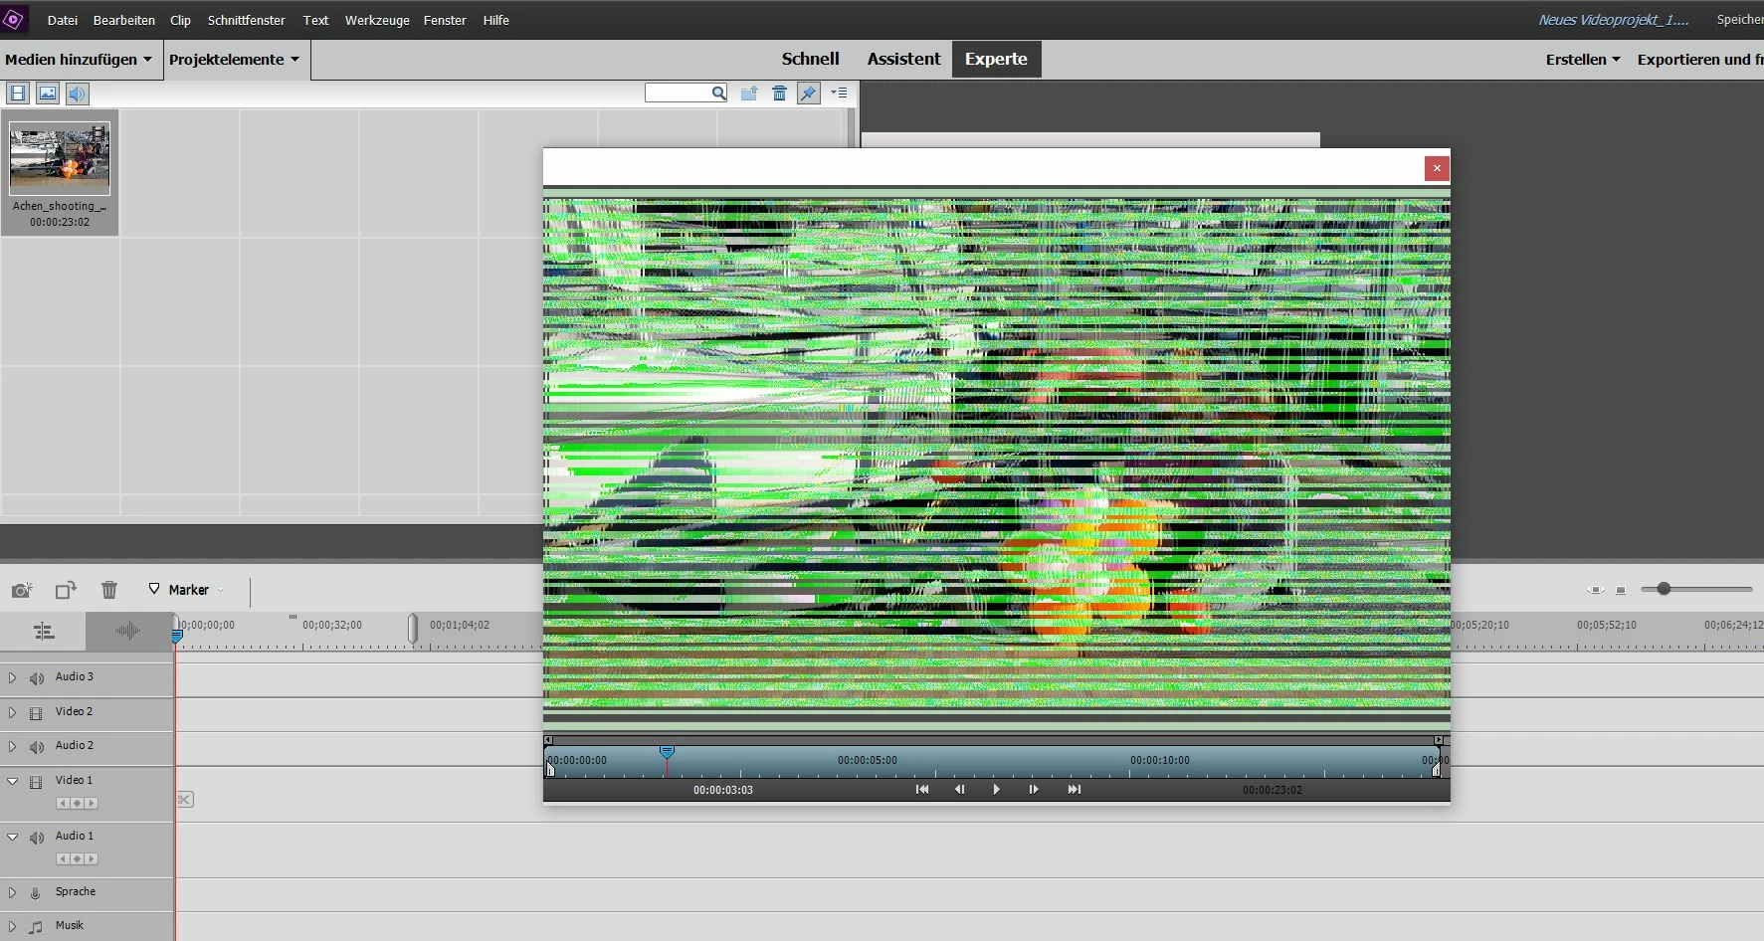
Task: Toggle the audio filter in project assets
Action: 78,94
